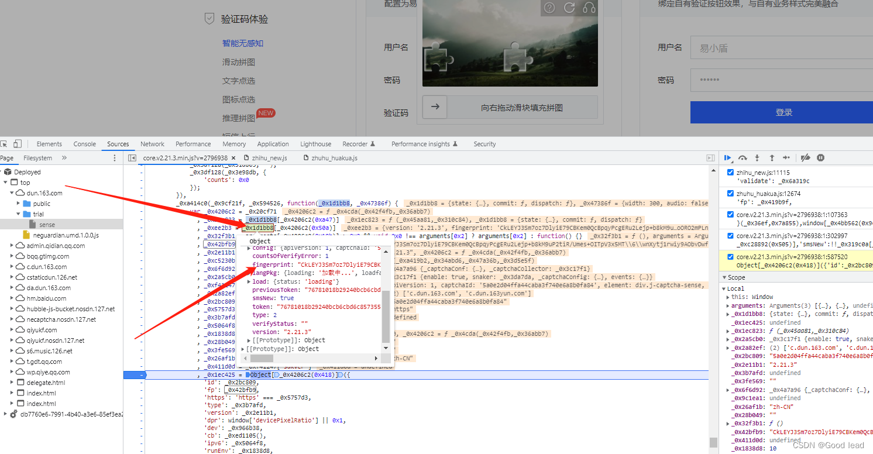Click the inspect element picker icon

[x=3, y=144]
